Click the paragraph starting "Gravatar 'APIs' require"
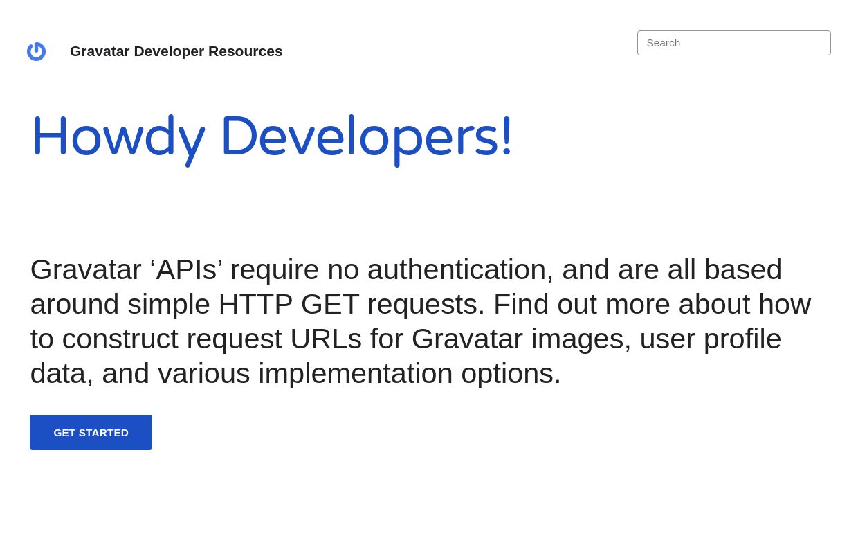The image size is (858, 554). (421, 321)
